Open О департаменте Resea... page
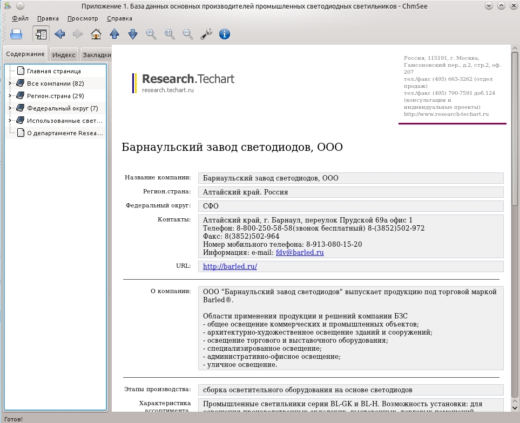 tap(65, 133)
